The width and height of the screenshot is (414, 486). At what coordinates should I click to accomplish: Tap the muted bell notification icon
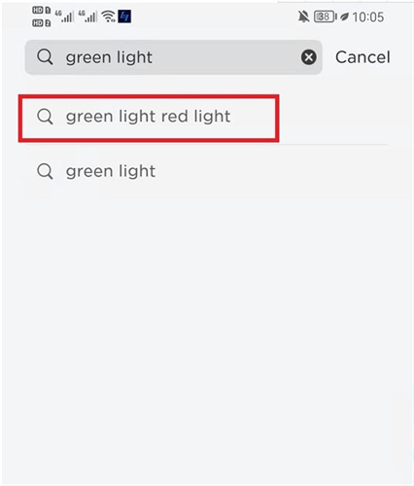(303, 17)
